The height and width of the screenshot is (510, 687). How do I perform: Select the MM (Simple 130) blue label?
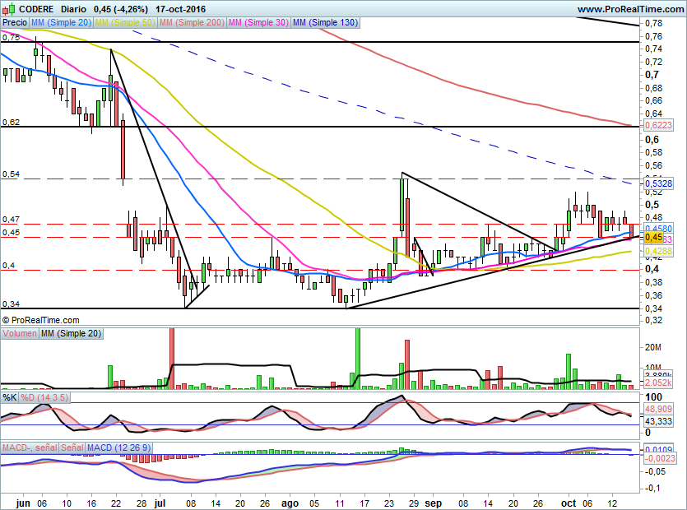[325, 23]
